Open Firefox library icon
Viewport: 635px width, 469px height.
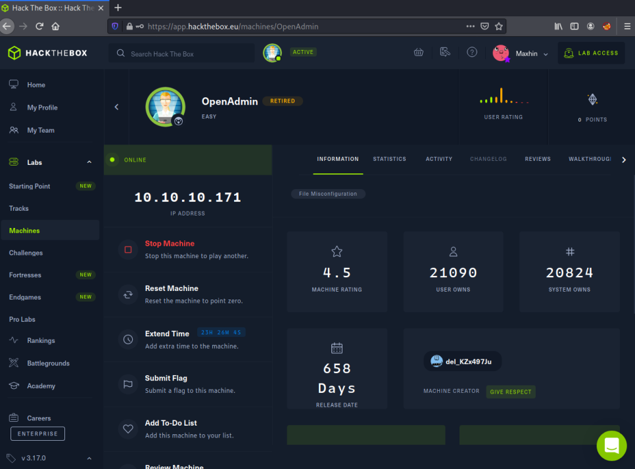click(559, 26)
